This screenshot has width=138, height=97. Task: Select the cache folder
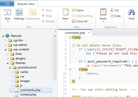(21, 72)
